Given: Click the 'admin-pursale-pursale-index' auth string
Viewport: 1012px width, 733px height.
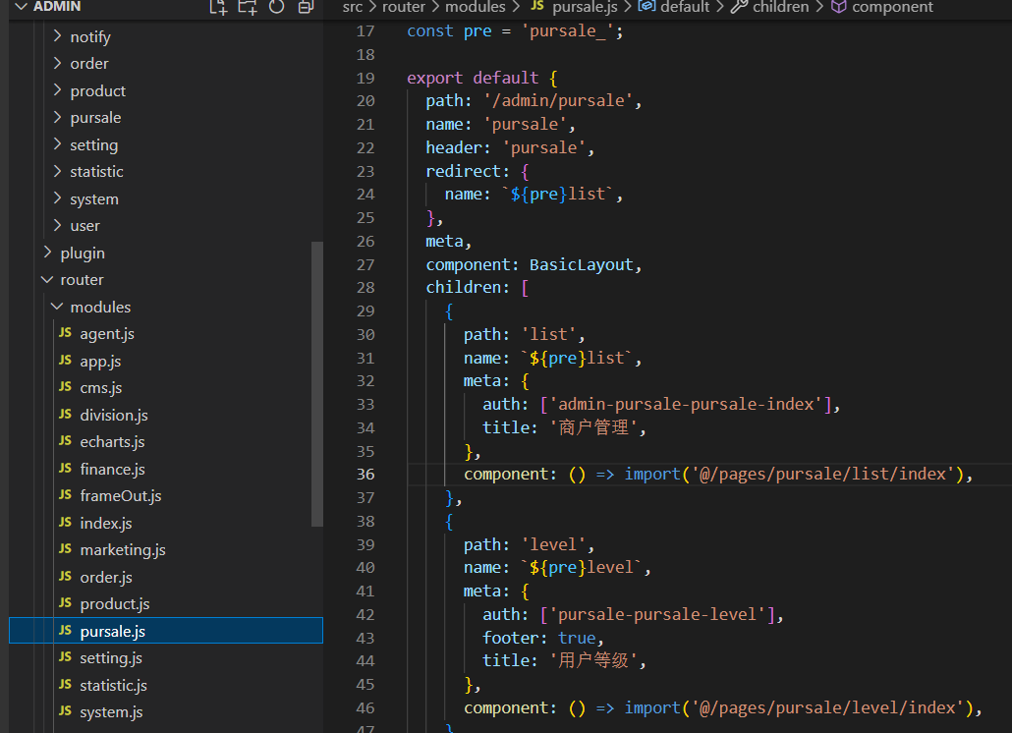Looking at the screenshot, I should [690, 404].
